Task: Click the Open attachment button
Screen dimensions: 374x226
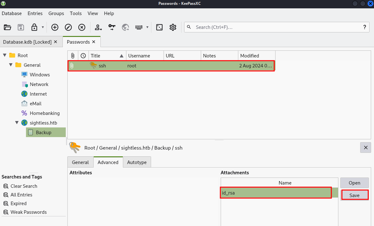Action: 354,183
